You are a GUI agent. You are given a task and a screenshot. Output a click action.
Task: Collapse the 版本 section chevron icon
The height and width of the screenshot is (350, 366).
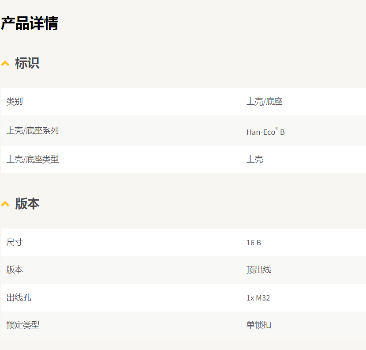tap(5, 204)
